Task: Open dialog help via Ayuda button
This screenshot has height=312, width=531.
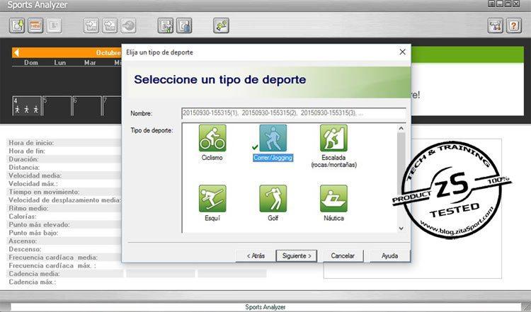Action: pos(389,256)
